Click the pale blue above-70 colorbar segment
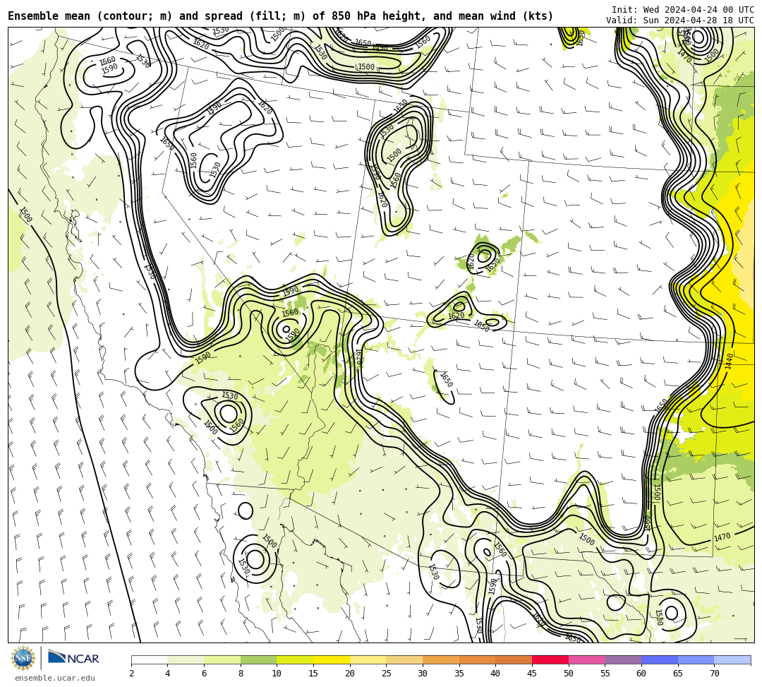This screenshot has width=762, height=687. coord(732,659)
